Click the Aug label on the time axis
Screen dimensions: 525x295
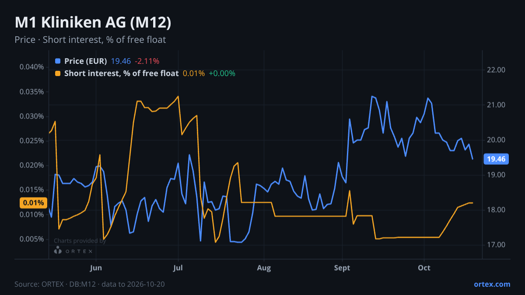click(263, 268)
